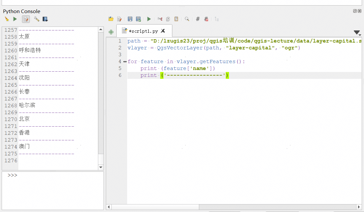
Task: Clear the Python console output
Action: (7, 19)
